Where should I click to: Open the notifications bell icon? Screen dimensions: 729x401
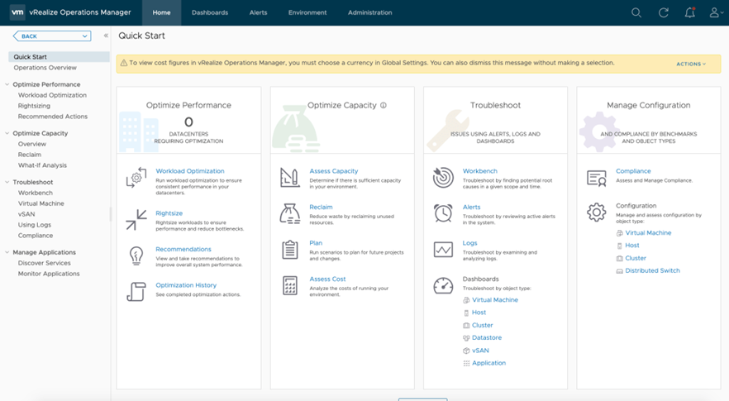pyautogui.click(x=690, y=12)
